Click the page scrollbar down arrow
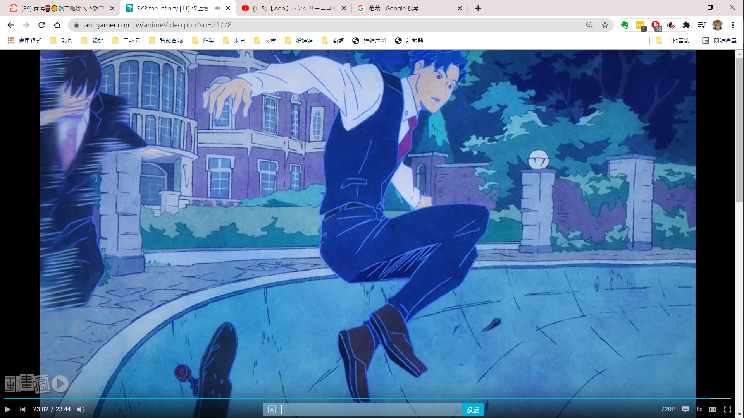Viewport: 744px width, 418px height. tap(739, 414)
